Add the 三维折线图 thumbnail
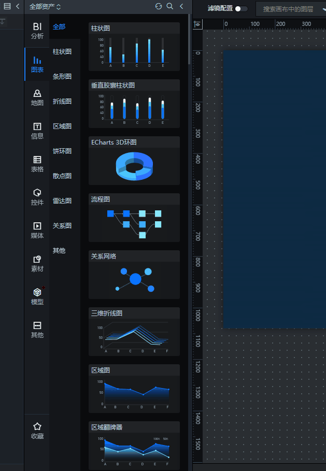Image resolution: width=326 pixels, height=471 pixels. (x=134, y=332)
